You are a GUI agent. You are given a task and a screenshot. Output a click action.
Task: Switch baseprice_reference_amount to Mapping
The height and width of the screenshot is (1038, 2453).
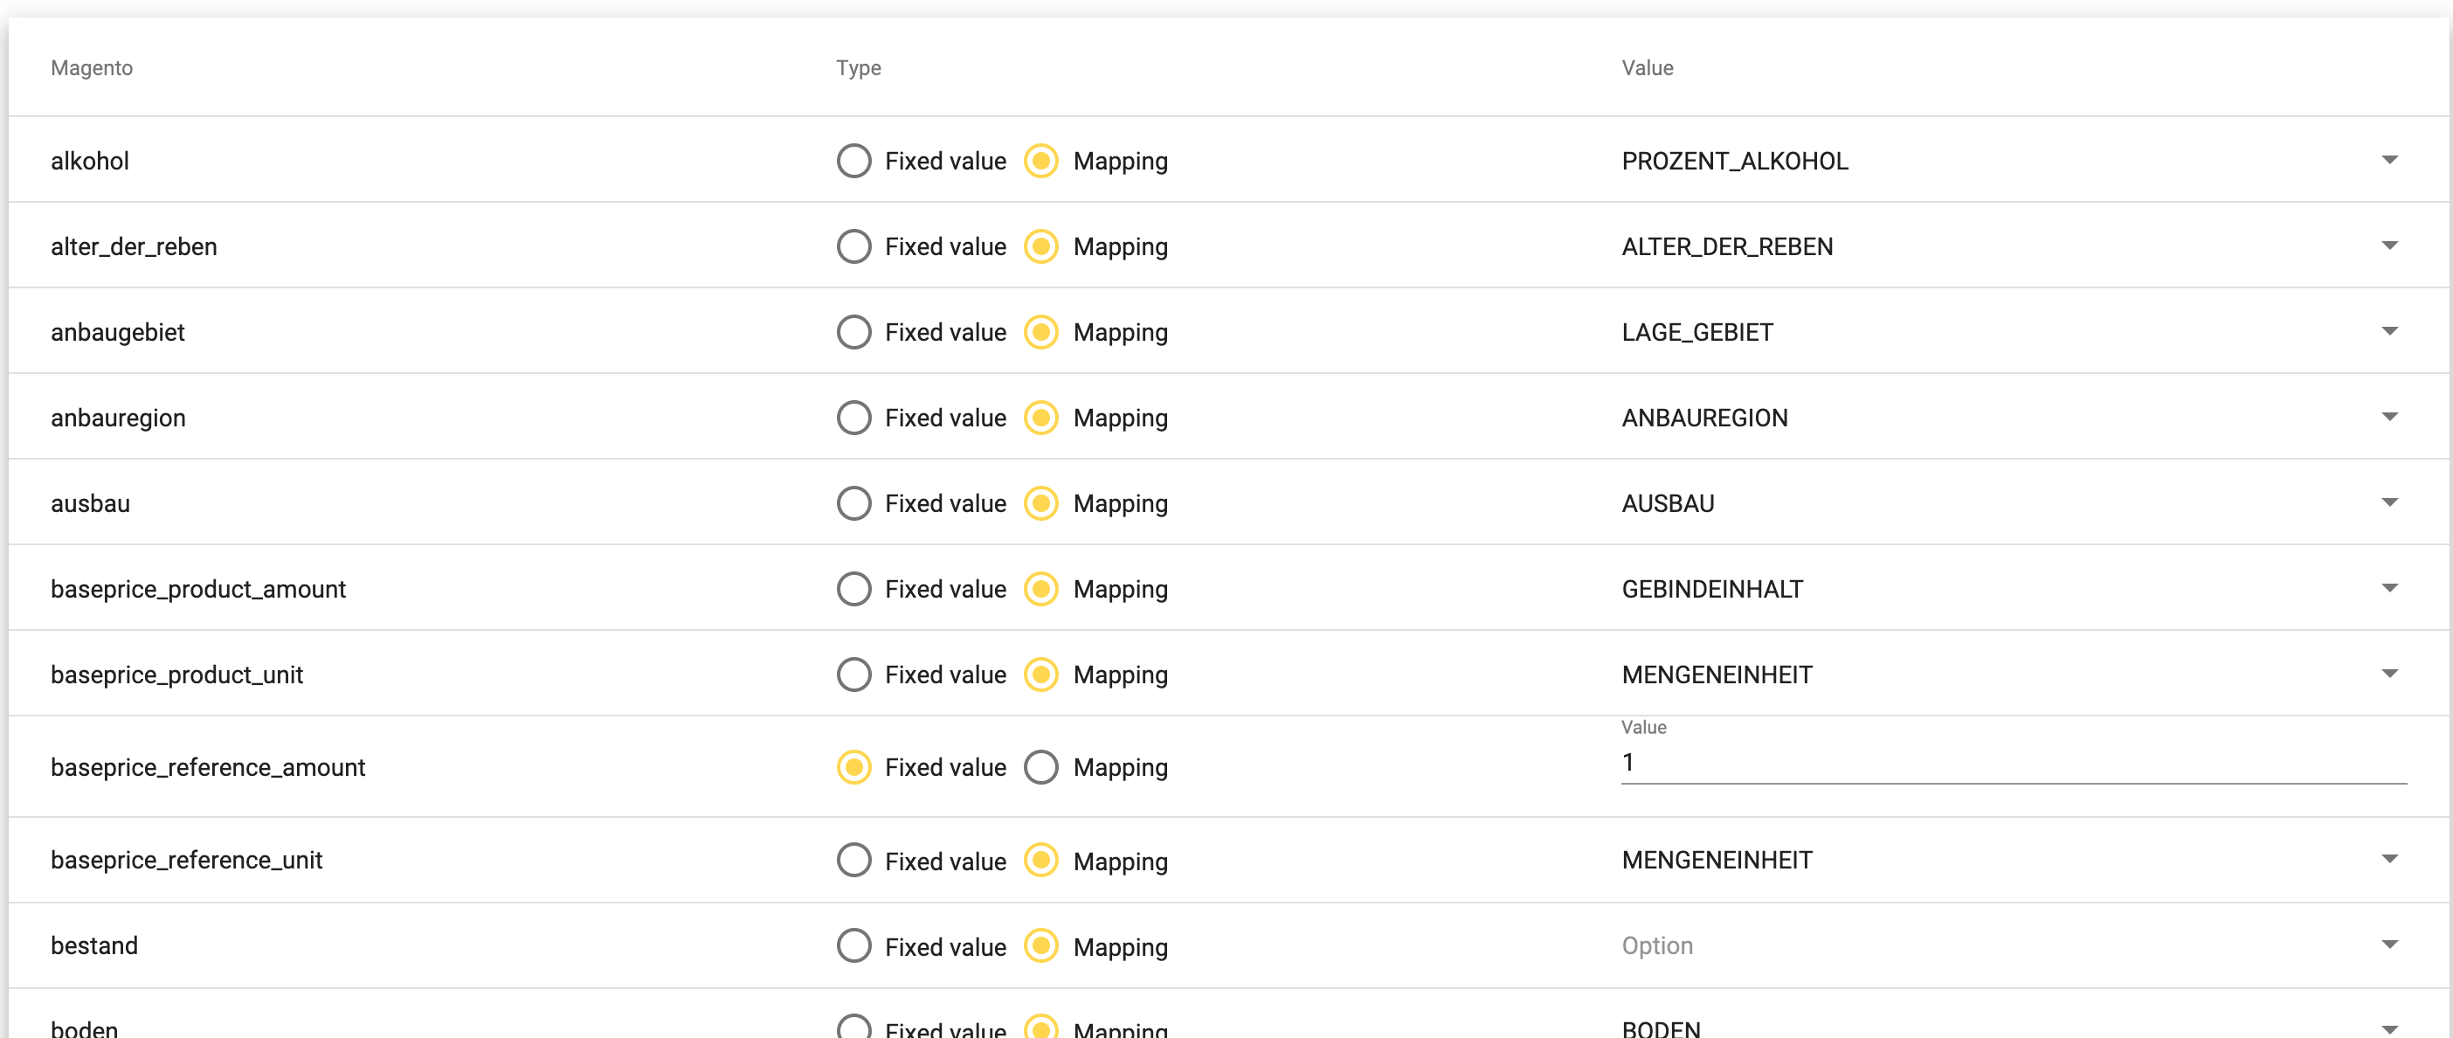[1040, 767]
